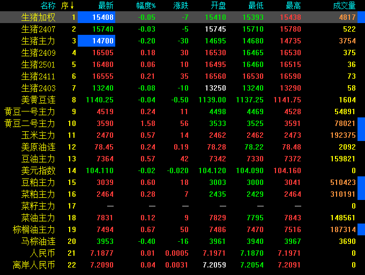365x275 pixels.
Task: Select the 生猪2409 contract
Action: pyautogui.click(x=182, y=53)
